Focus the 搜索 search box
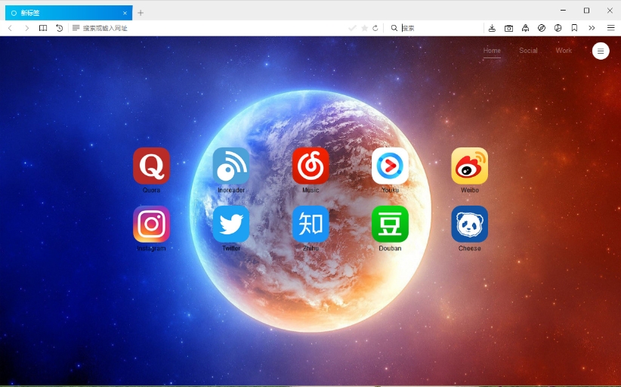 pyautogui.click(x=441, y=28)
